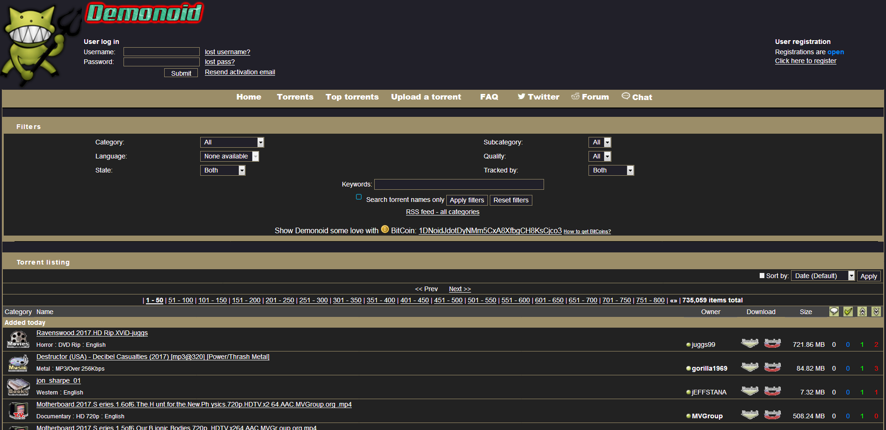886x430 pixels.
Task: Toggle the checkbox beside Sort by
Action: click(762, 275)
